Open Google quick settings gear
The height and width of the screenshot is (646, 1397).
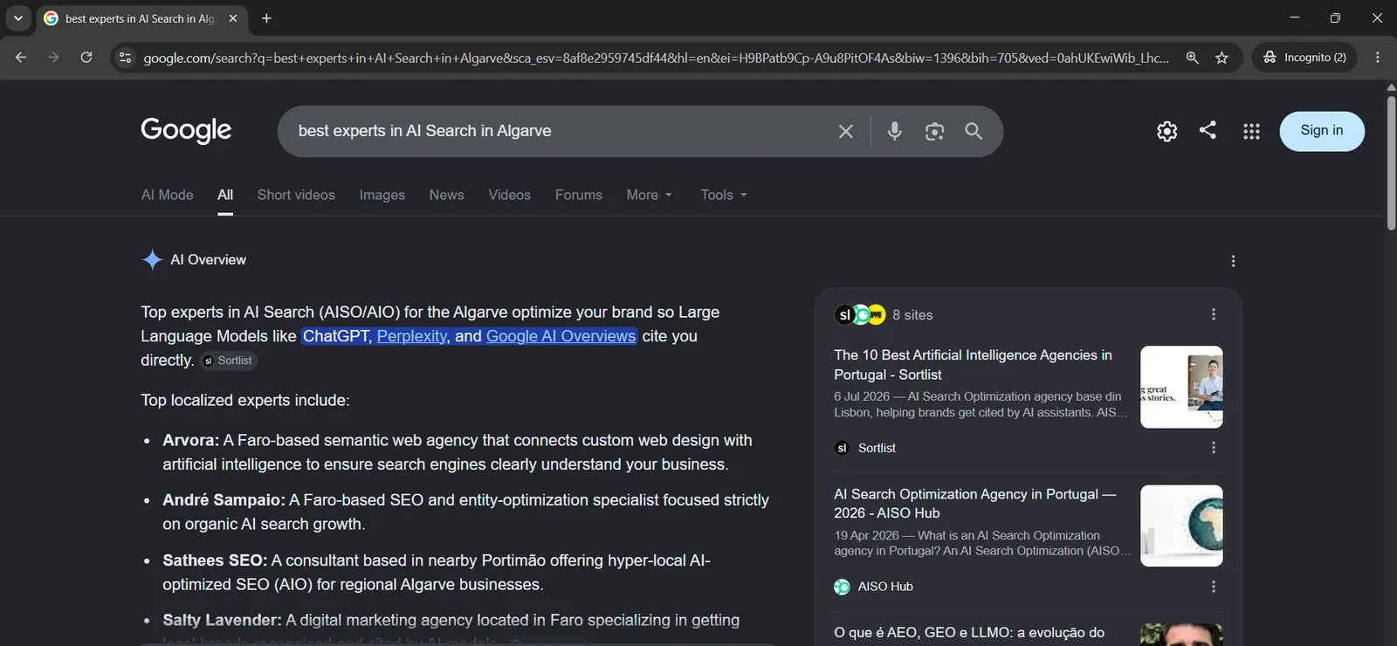[1166, 131]
